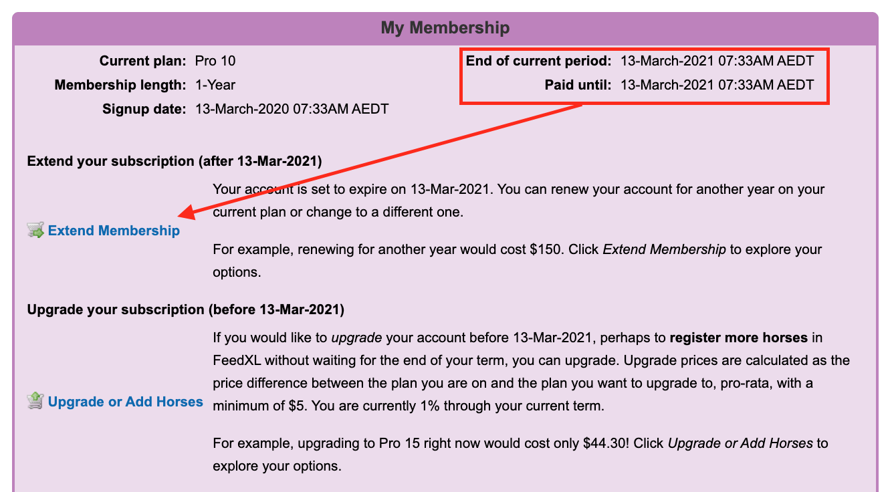The image size is (892, 492).
Task: Click the Extend Membership cart icon
Action: click(x=35, y=231)
